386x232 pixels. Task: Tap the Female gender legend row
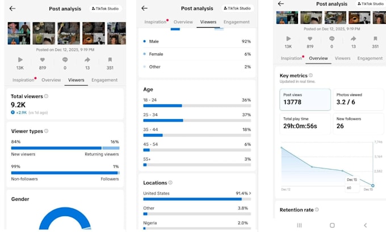point(197,54)
